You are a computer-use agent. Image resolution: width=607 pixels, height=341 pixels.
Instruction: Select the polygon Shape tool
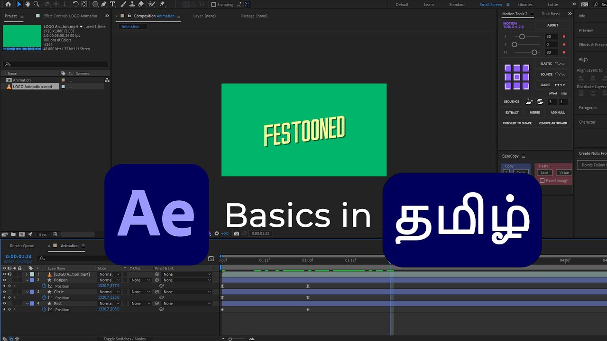(95, 4)
